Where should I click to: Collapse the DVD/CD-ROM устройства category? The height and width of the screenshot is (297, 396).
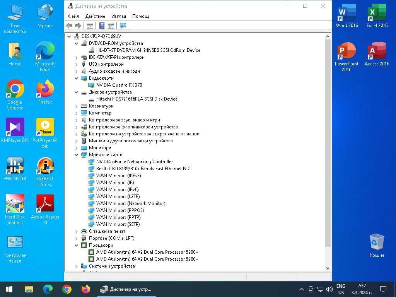[x=76, y=43]
